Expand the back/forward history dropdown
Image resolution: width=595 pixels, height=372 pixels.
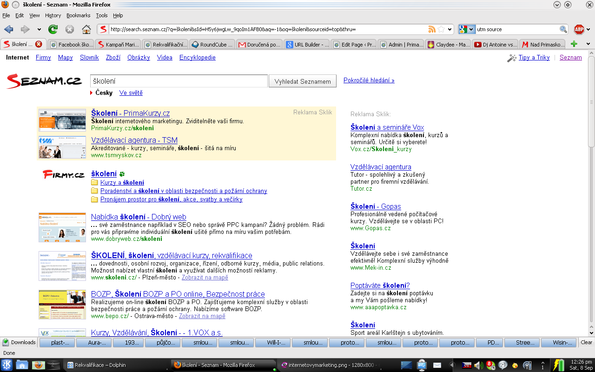38,29
